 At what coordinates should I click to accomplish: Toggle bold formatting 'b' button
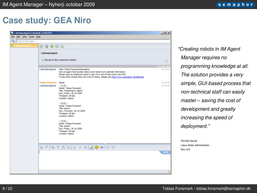pos(75,147)
